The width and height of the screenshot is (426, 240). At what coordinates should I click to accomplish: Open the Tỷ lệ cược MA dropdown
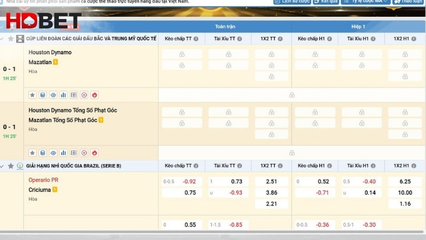click(366, 2)
